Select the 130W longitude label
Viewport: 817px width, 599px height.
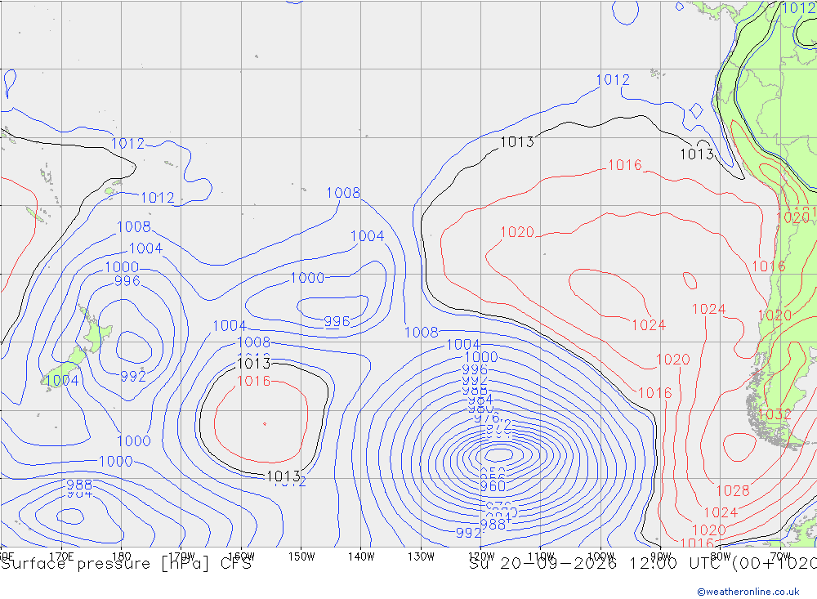tap(421, 557)
